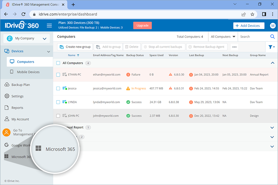The image size is (278, 185).
Task: Open the Settings gear in the sidebar
Action: tap(7, 96)
